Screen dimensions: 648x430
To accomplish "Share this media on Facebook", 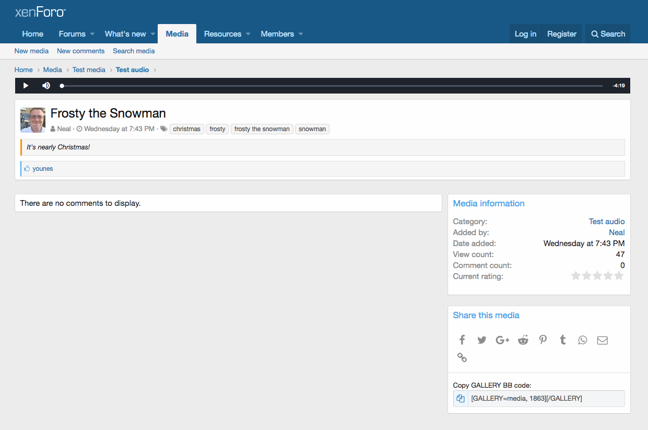I will 462,340.
